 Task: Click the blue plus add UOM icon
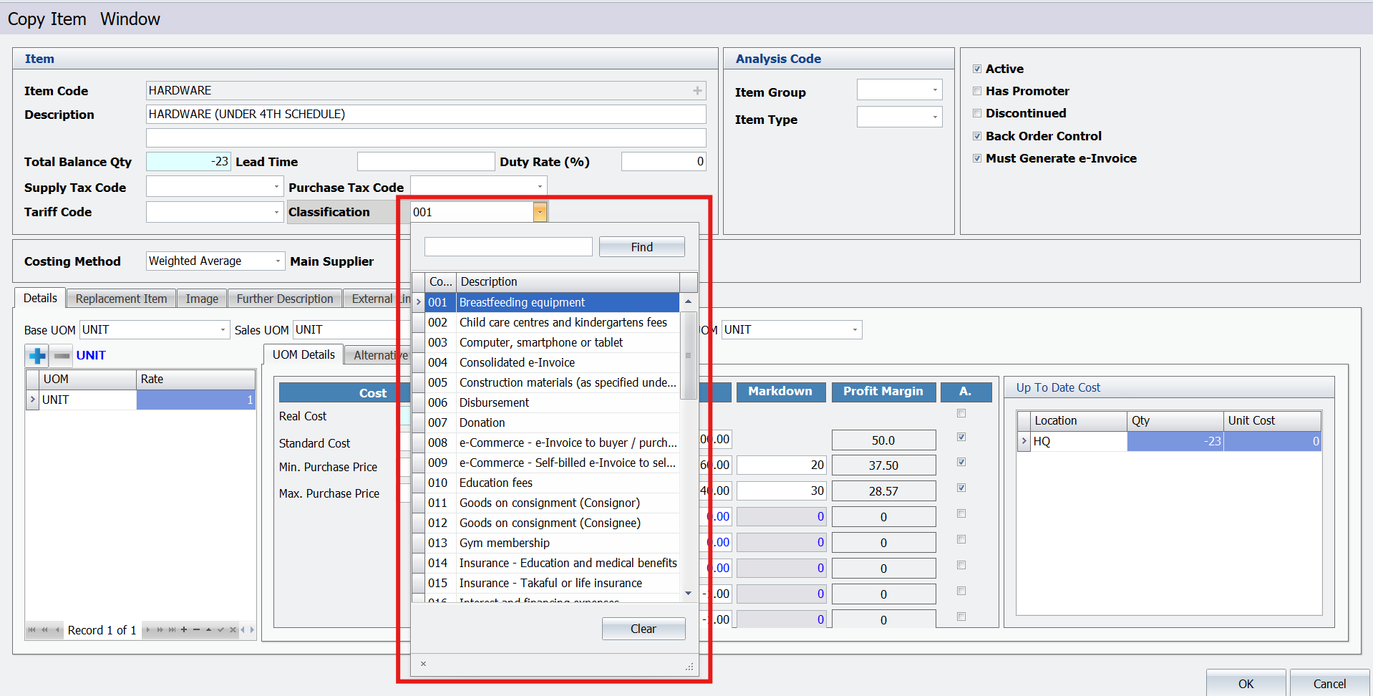pyautogui.click(x=37, y=355)
